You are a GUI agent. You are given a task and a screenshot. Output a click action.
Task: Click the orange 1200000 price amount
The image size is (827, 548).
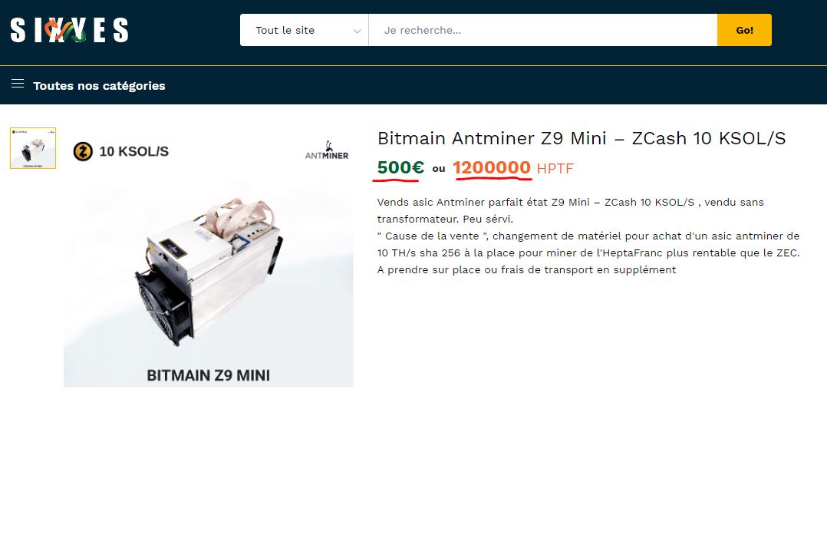pos(492,167)
